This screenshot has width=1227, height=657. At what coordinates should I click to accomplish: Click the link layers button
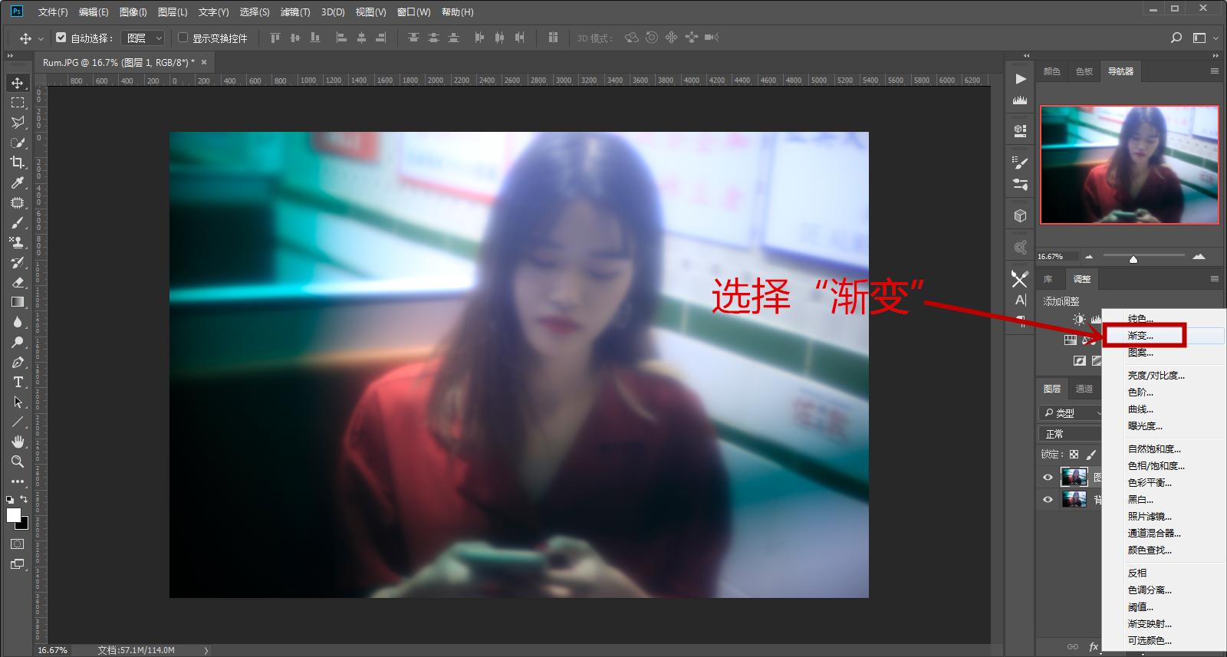pos(1072,647)
